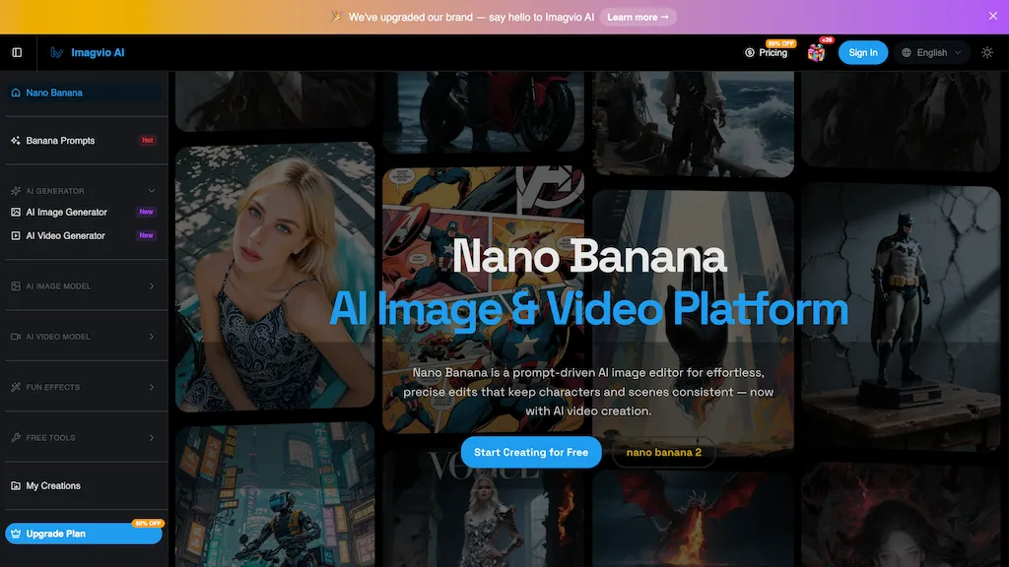This screenshot has width=1009, height=567.
Task: Click the Imagvio AI logo
Action: pos(56,53)
